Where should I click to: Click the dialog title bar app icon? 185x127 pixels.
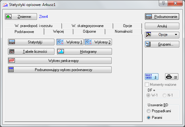pyautogui.click(x=5, y=5)
